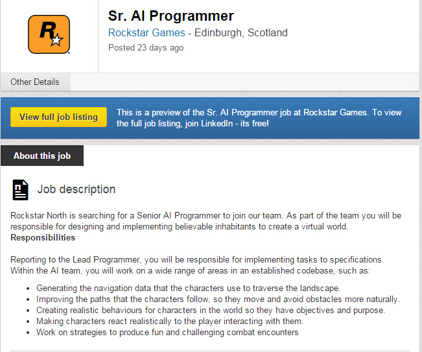Click the LinkedIn preview message in blue banner
Image resolution: width=422 pixels, height=352 pixels.
259,118
